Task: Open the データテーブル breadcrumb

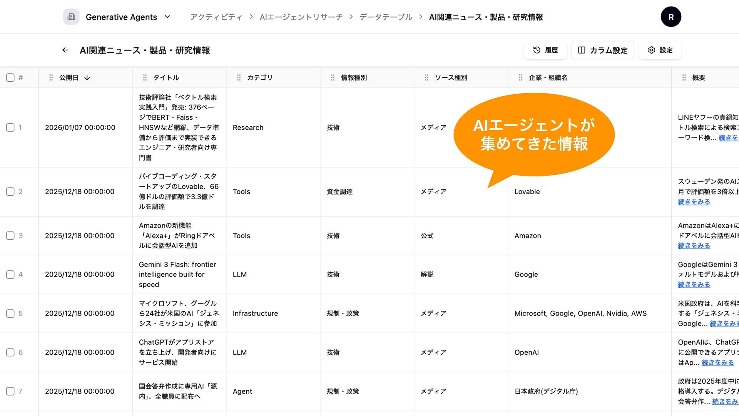Action: click(386, 17)
